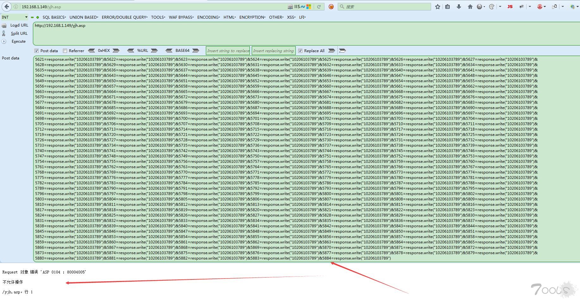Show bookmarks list icon
Screen dimensions: 580x300
coord(447,7)
